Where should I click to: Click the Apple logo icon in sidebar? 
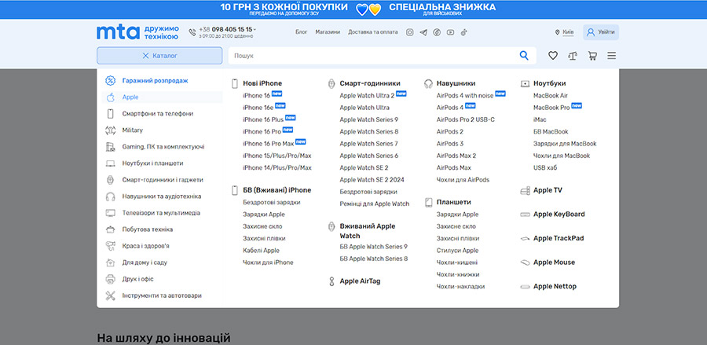[111, 97]
